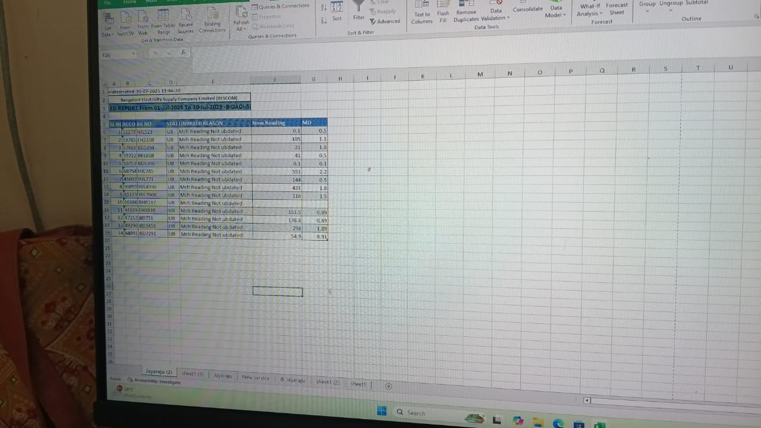This screenshot has width=761, height=428.
Task: Open Windows Start menu
Action: tap(382, 411)
